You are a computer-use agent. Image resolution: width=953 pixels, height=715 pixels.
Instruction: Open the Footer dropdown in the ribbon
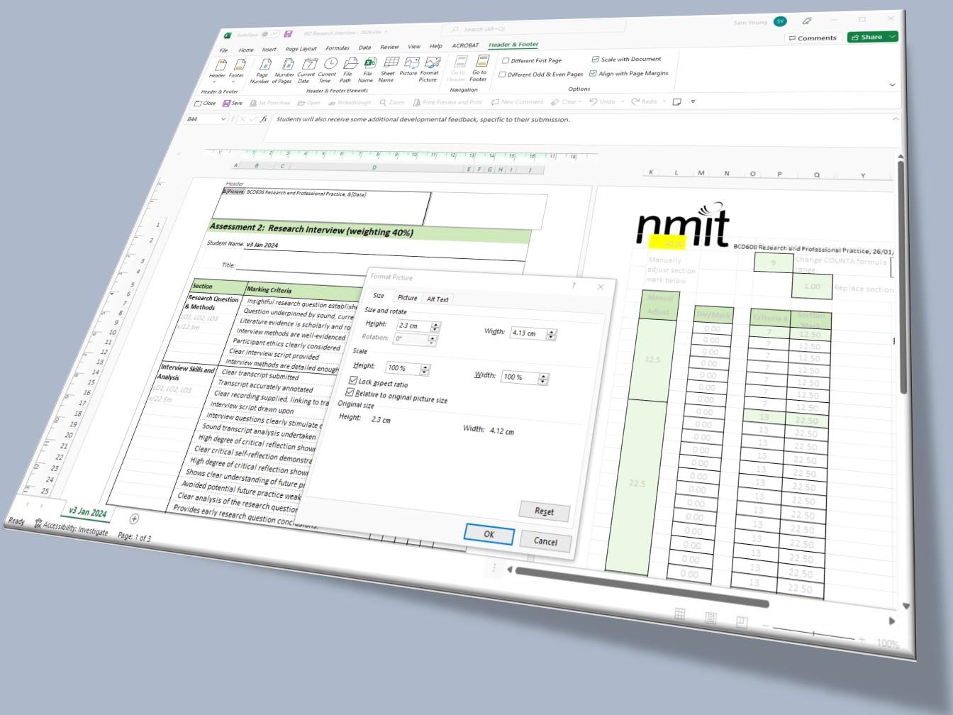(236, 70)
